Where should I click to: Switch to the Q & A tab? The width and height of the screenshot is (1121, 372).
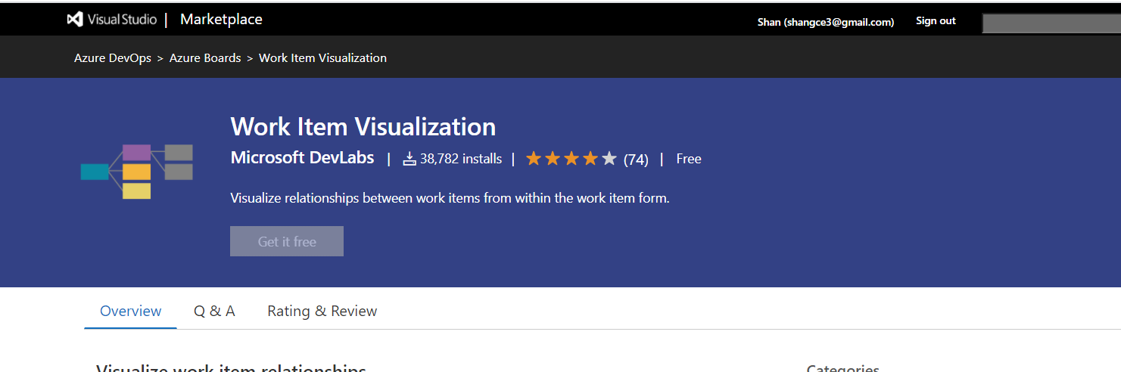click(214, 311)
